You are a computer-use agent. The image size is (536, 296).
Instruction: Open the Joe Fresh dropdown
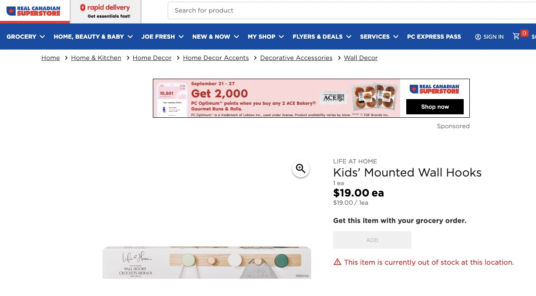[162, 37]
